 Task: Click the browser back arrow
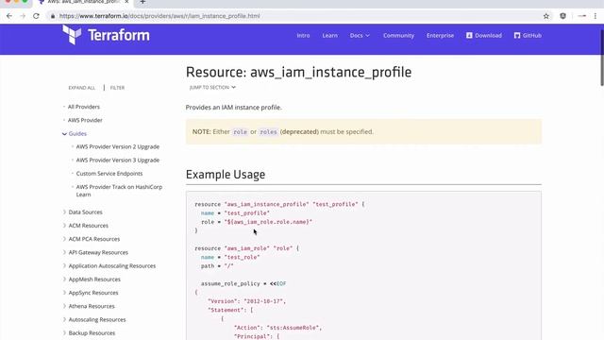[x=9, y=16]
